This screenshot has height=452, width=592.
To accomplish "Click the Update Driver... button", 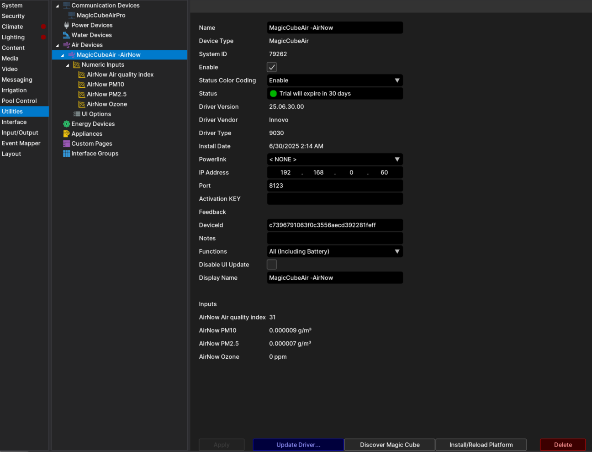I will pos(298,445).
